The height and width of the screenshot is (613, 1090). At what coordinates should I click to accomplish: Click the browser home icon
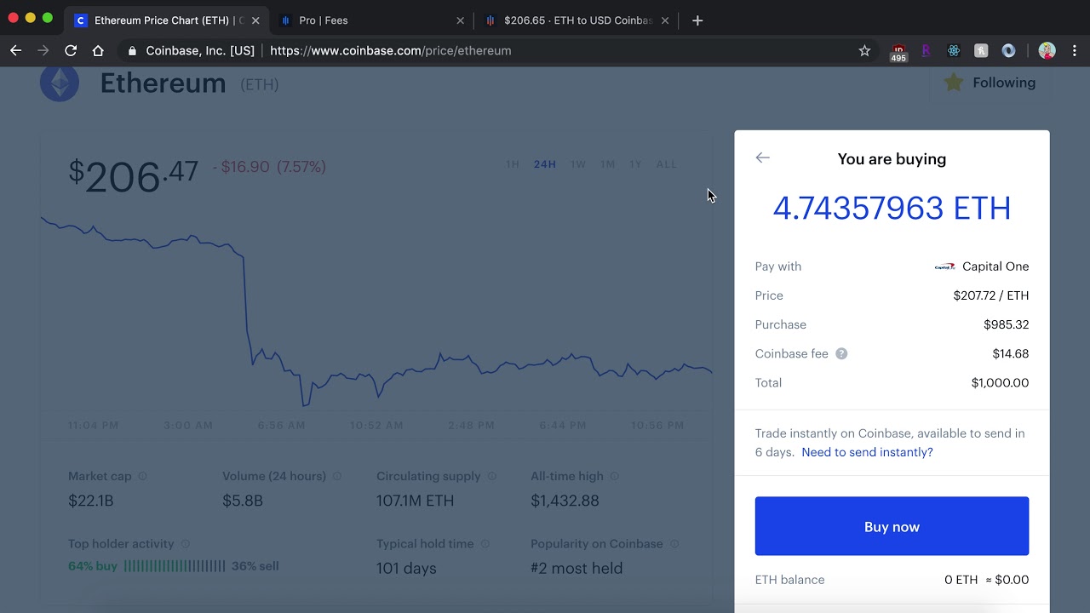(x=98, y=50)
